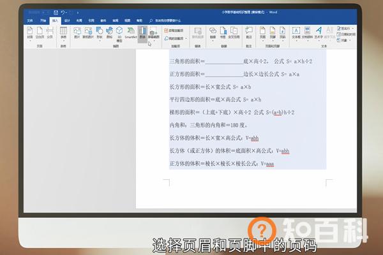Image resolution: width=383 pixels, height=255 pixels.
Task: Open the signature line dropdown (签名行)
Action: click(345, 29)
